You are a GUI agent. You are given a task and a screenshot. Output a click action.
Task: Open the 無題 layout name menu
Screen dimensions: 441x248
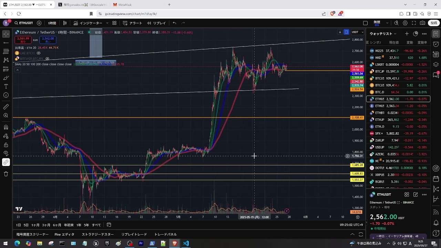(377, 23)
